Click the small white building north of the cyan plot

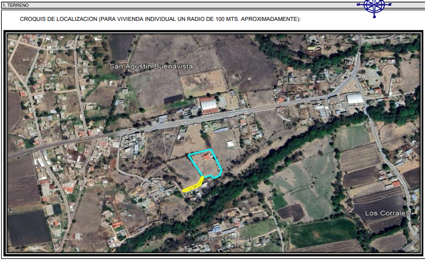coord(230,144)
